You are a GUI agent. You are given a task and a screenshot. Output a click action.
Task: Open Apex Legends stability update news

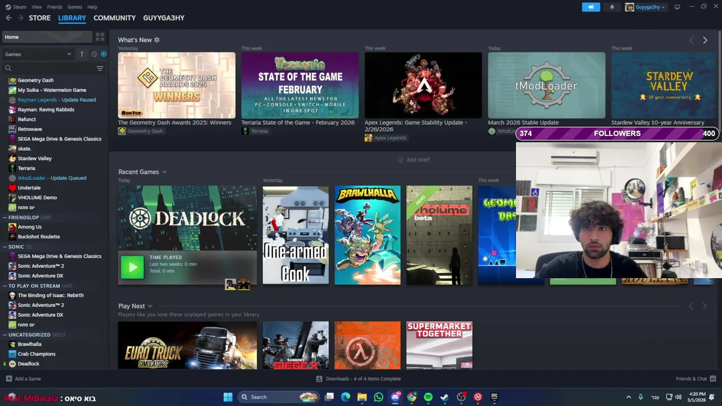click(423, 85)
